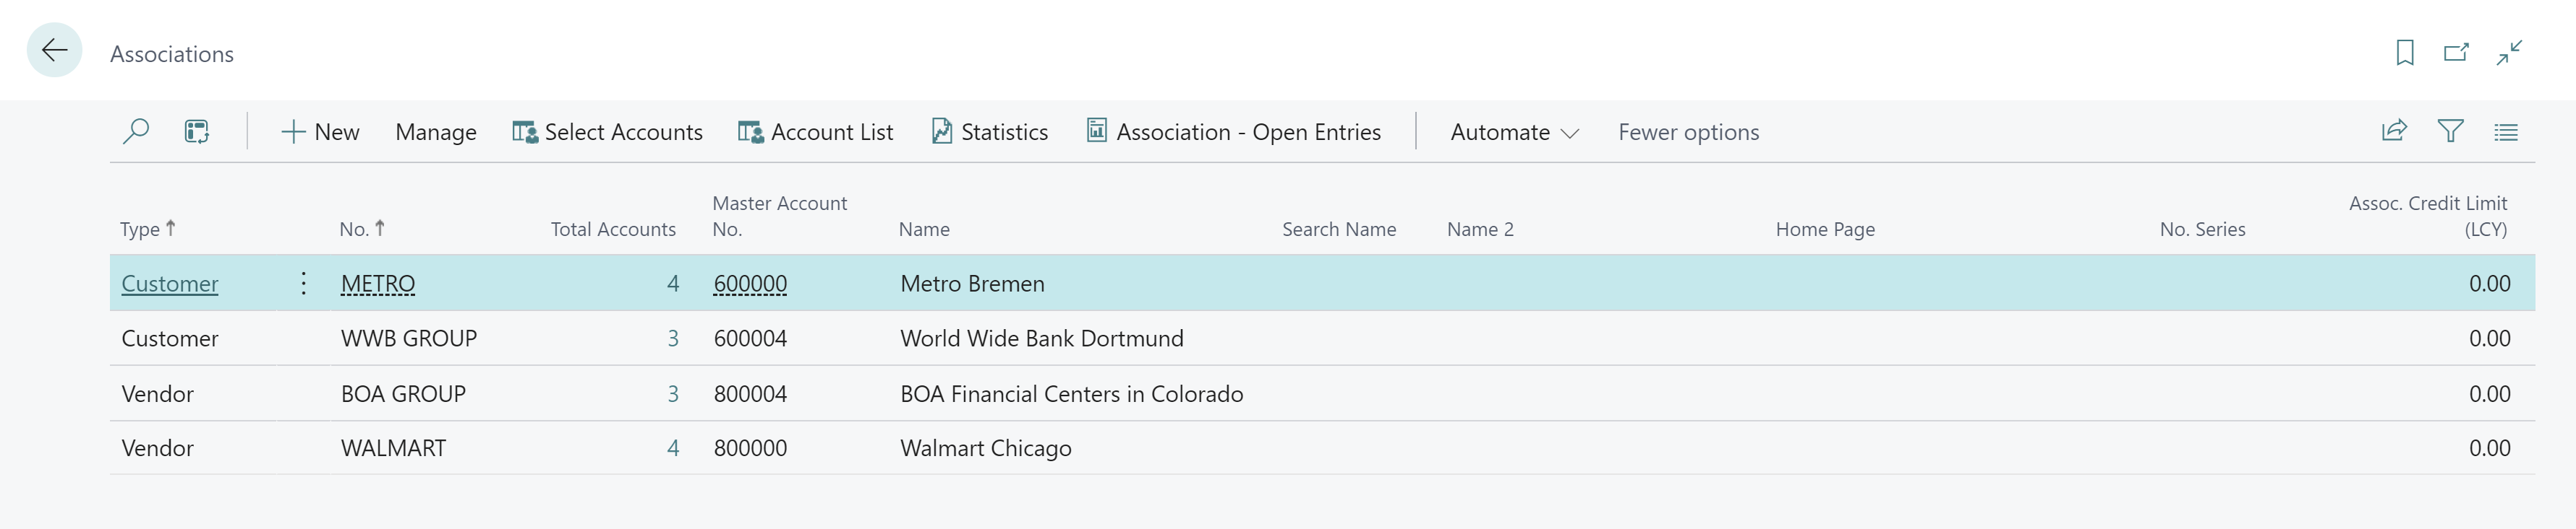Viewport: 2576px width, 529px height.
Task: Click the Total Accounts column header
Action: (613, 229)
